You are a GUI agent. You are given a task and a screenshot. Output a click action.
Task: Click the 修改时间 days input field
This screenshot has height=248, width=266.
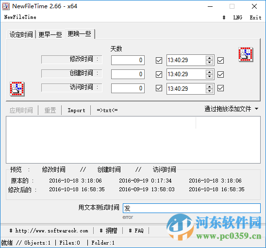click(128, 60)
